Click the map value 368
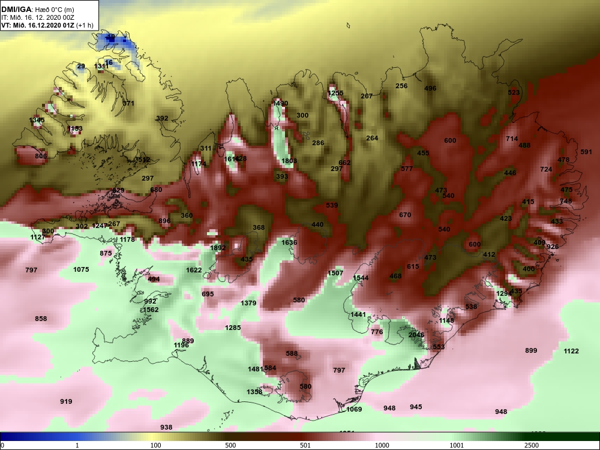This screenshot has height=450, width=600. (x=259, y=227)
